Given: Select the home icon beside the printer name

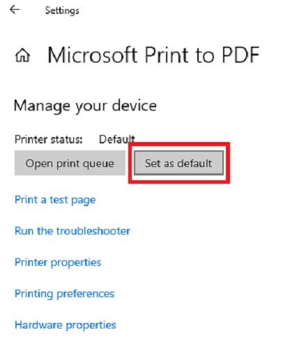Looking at the screenshot, I should pyautogui.click(x=22, y=56).
